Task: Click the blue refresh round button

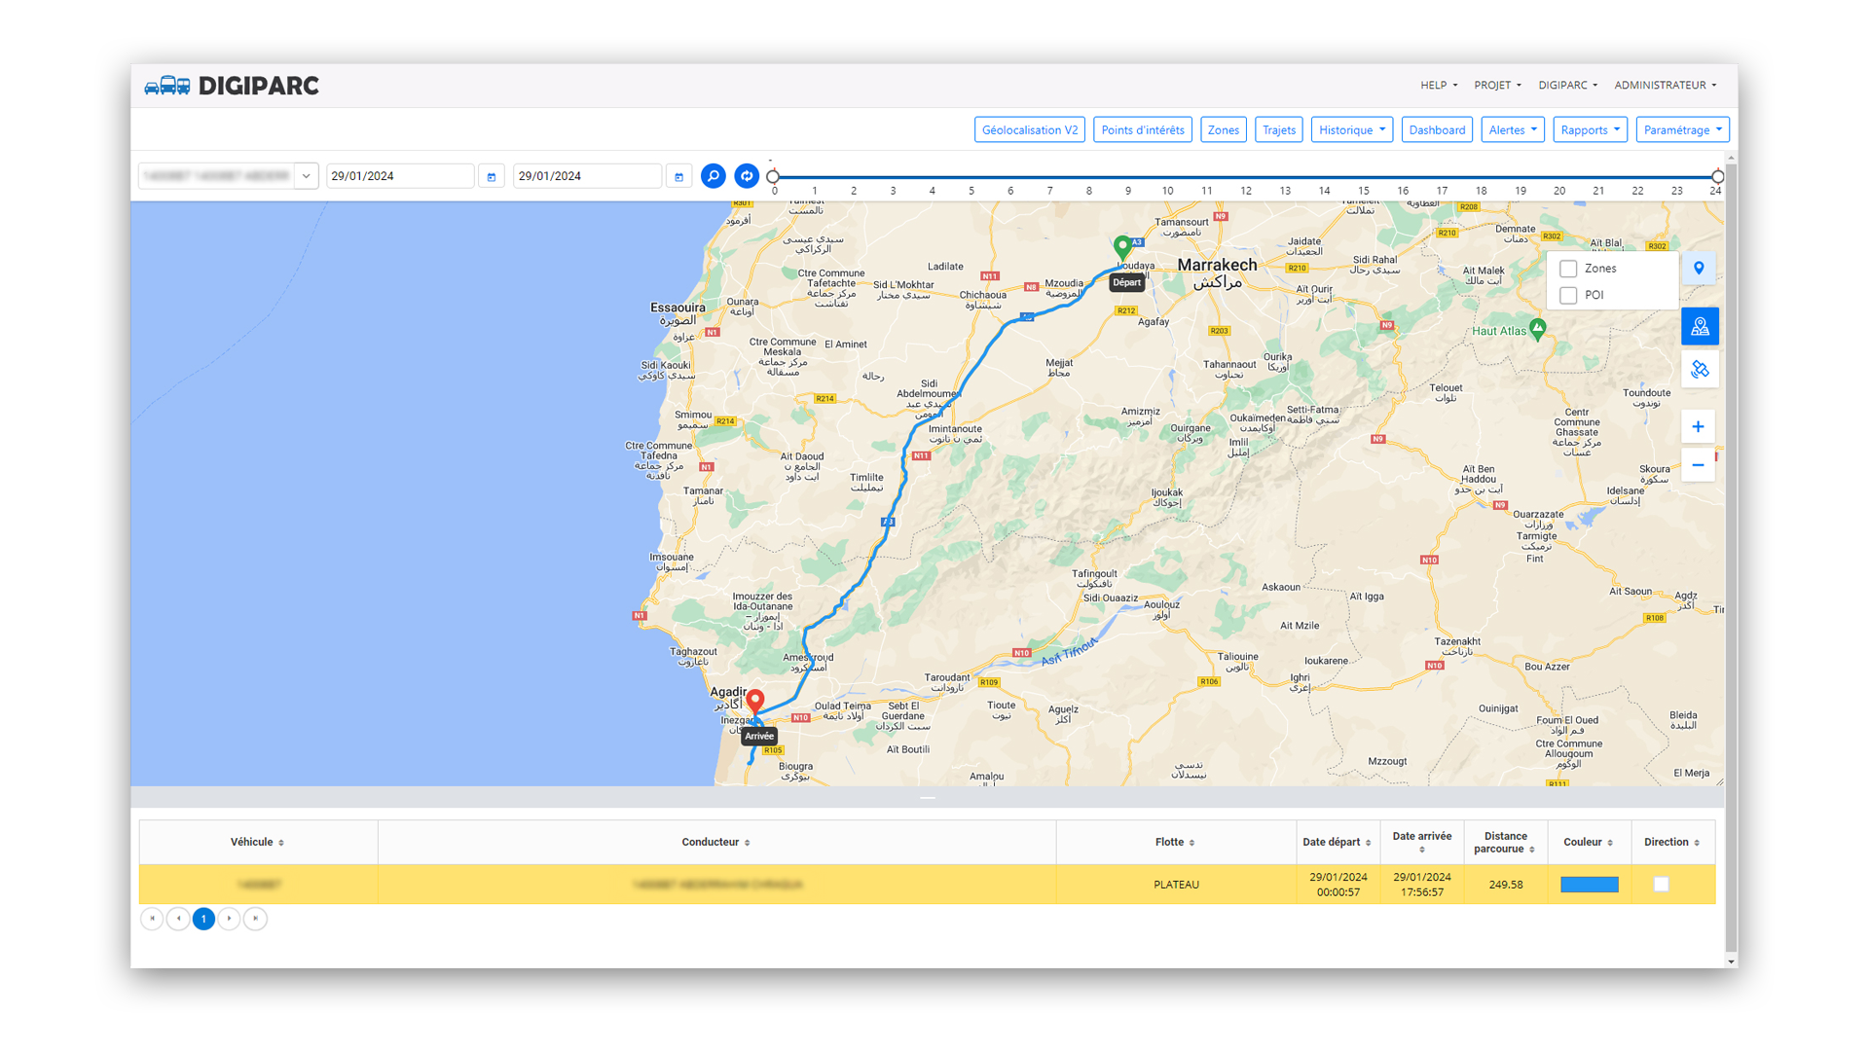Action: (747, 176)
